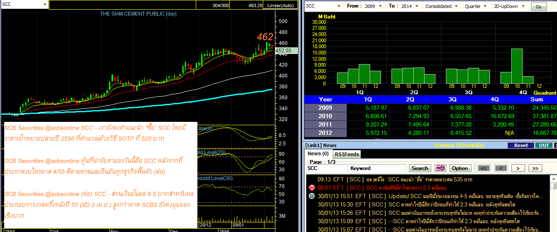
Task: Go to first news page (<<)
Action: (484, 168)
